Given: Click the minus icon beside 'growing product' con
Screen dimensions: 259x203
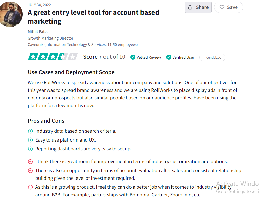Looking at the screenshot, I should 30,187.
